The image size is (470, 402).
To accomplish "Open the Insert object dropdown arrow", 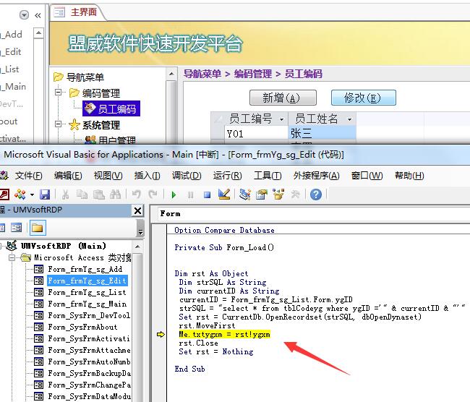I will point(32,195).
